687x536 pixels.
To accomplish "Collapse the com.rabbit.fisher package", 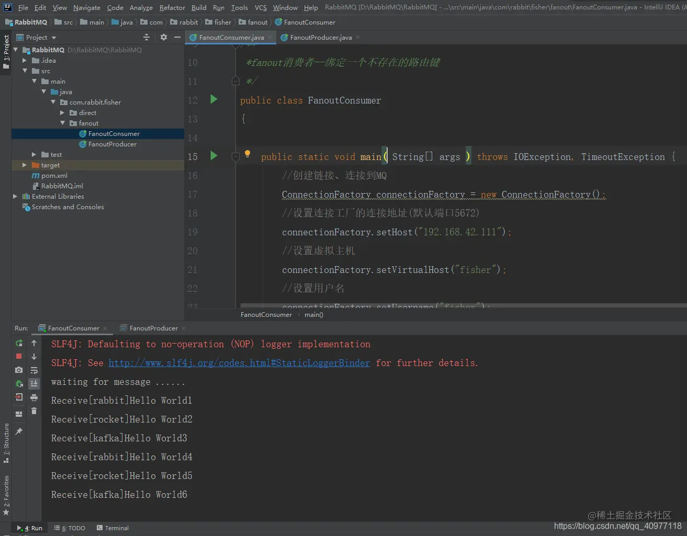I will [x=53, y=102].
